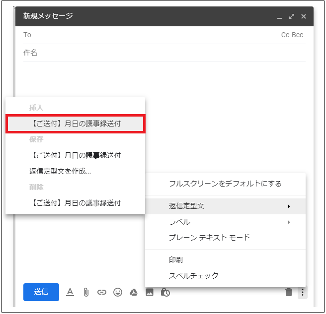
Task: Choose 印刷 from the menu
Action: (226, 260)
